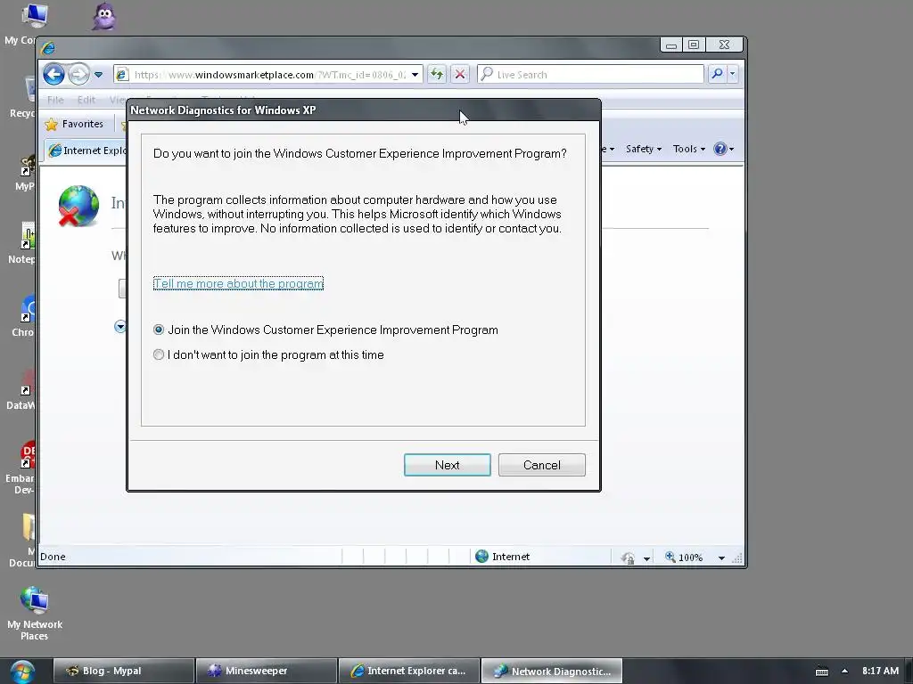Click the green refresh page icon
This screenshot has width=913, height=684.
coord(437,75)
